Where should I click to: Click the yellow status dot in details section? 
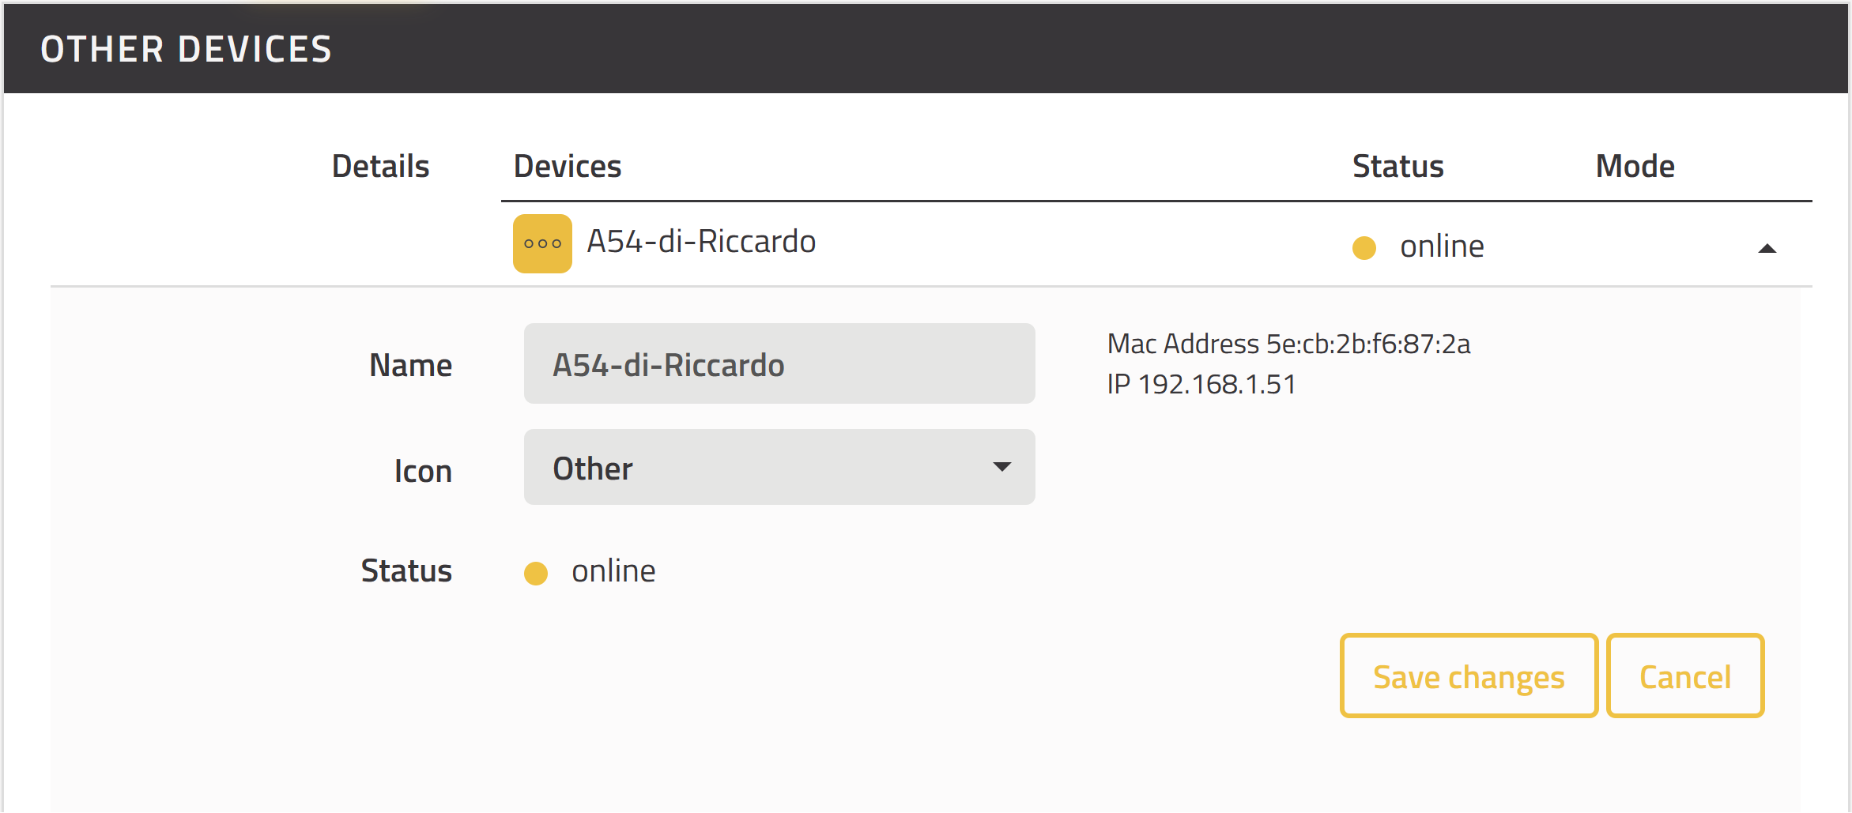[536, 573]
